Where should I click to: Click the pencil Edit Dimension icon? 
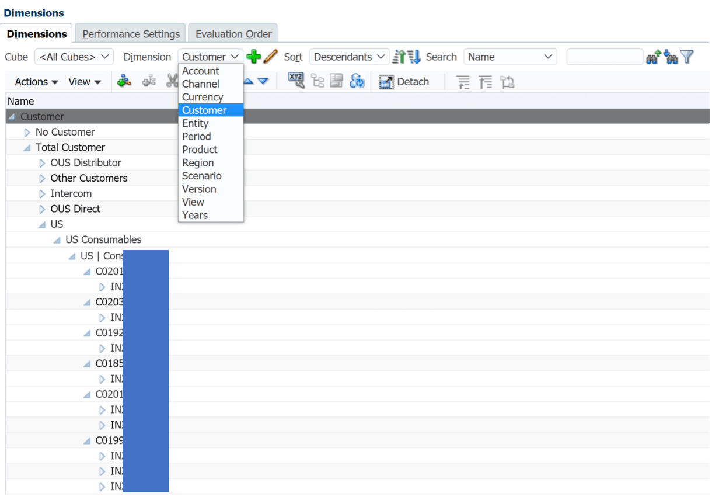coord(270,57)
